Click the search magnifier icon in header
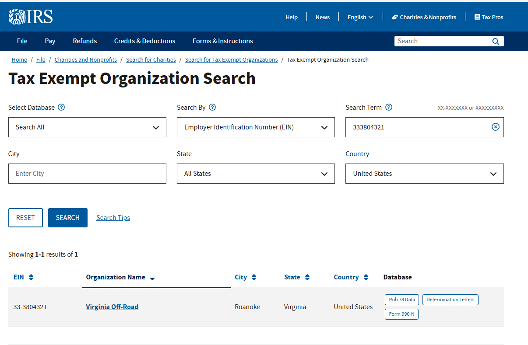The image size is (528, 345). pos(496,41)
